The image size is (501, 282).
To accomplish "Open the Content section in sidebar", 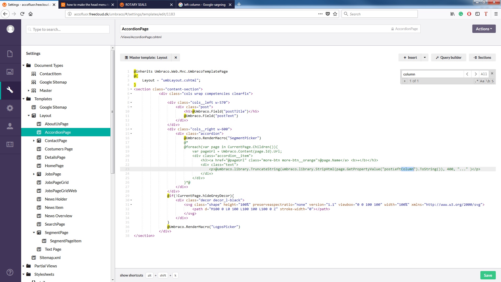I will pos(10,54).
